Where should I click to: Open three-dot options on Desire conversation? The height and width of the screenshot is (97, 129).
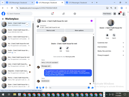tap(27, 24)
